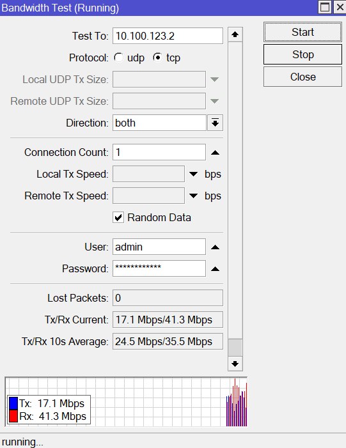Viewport: 346px width, 448px height.
Task: Click the Start button
Action: pos(303,32)
